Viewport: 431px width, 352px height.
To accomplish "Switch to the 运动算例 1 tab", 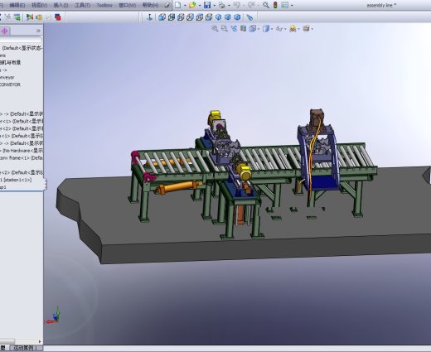I will (25, 348).
